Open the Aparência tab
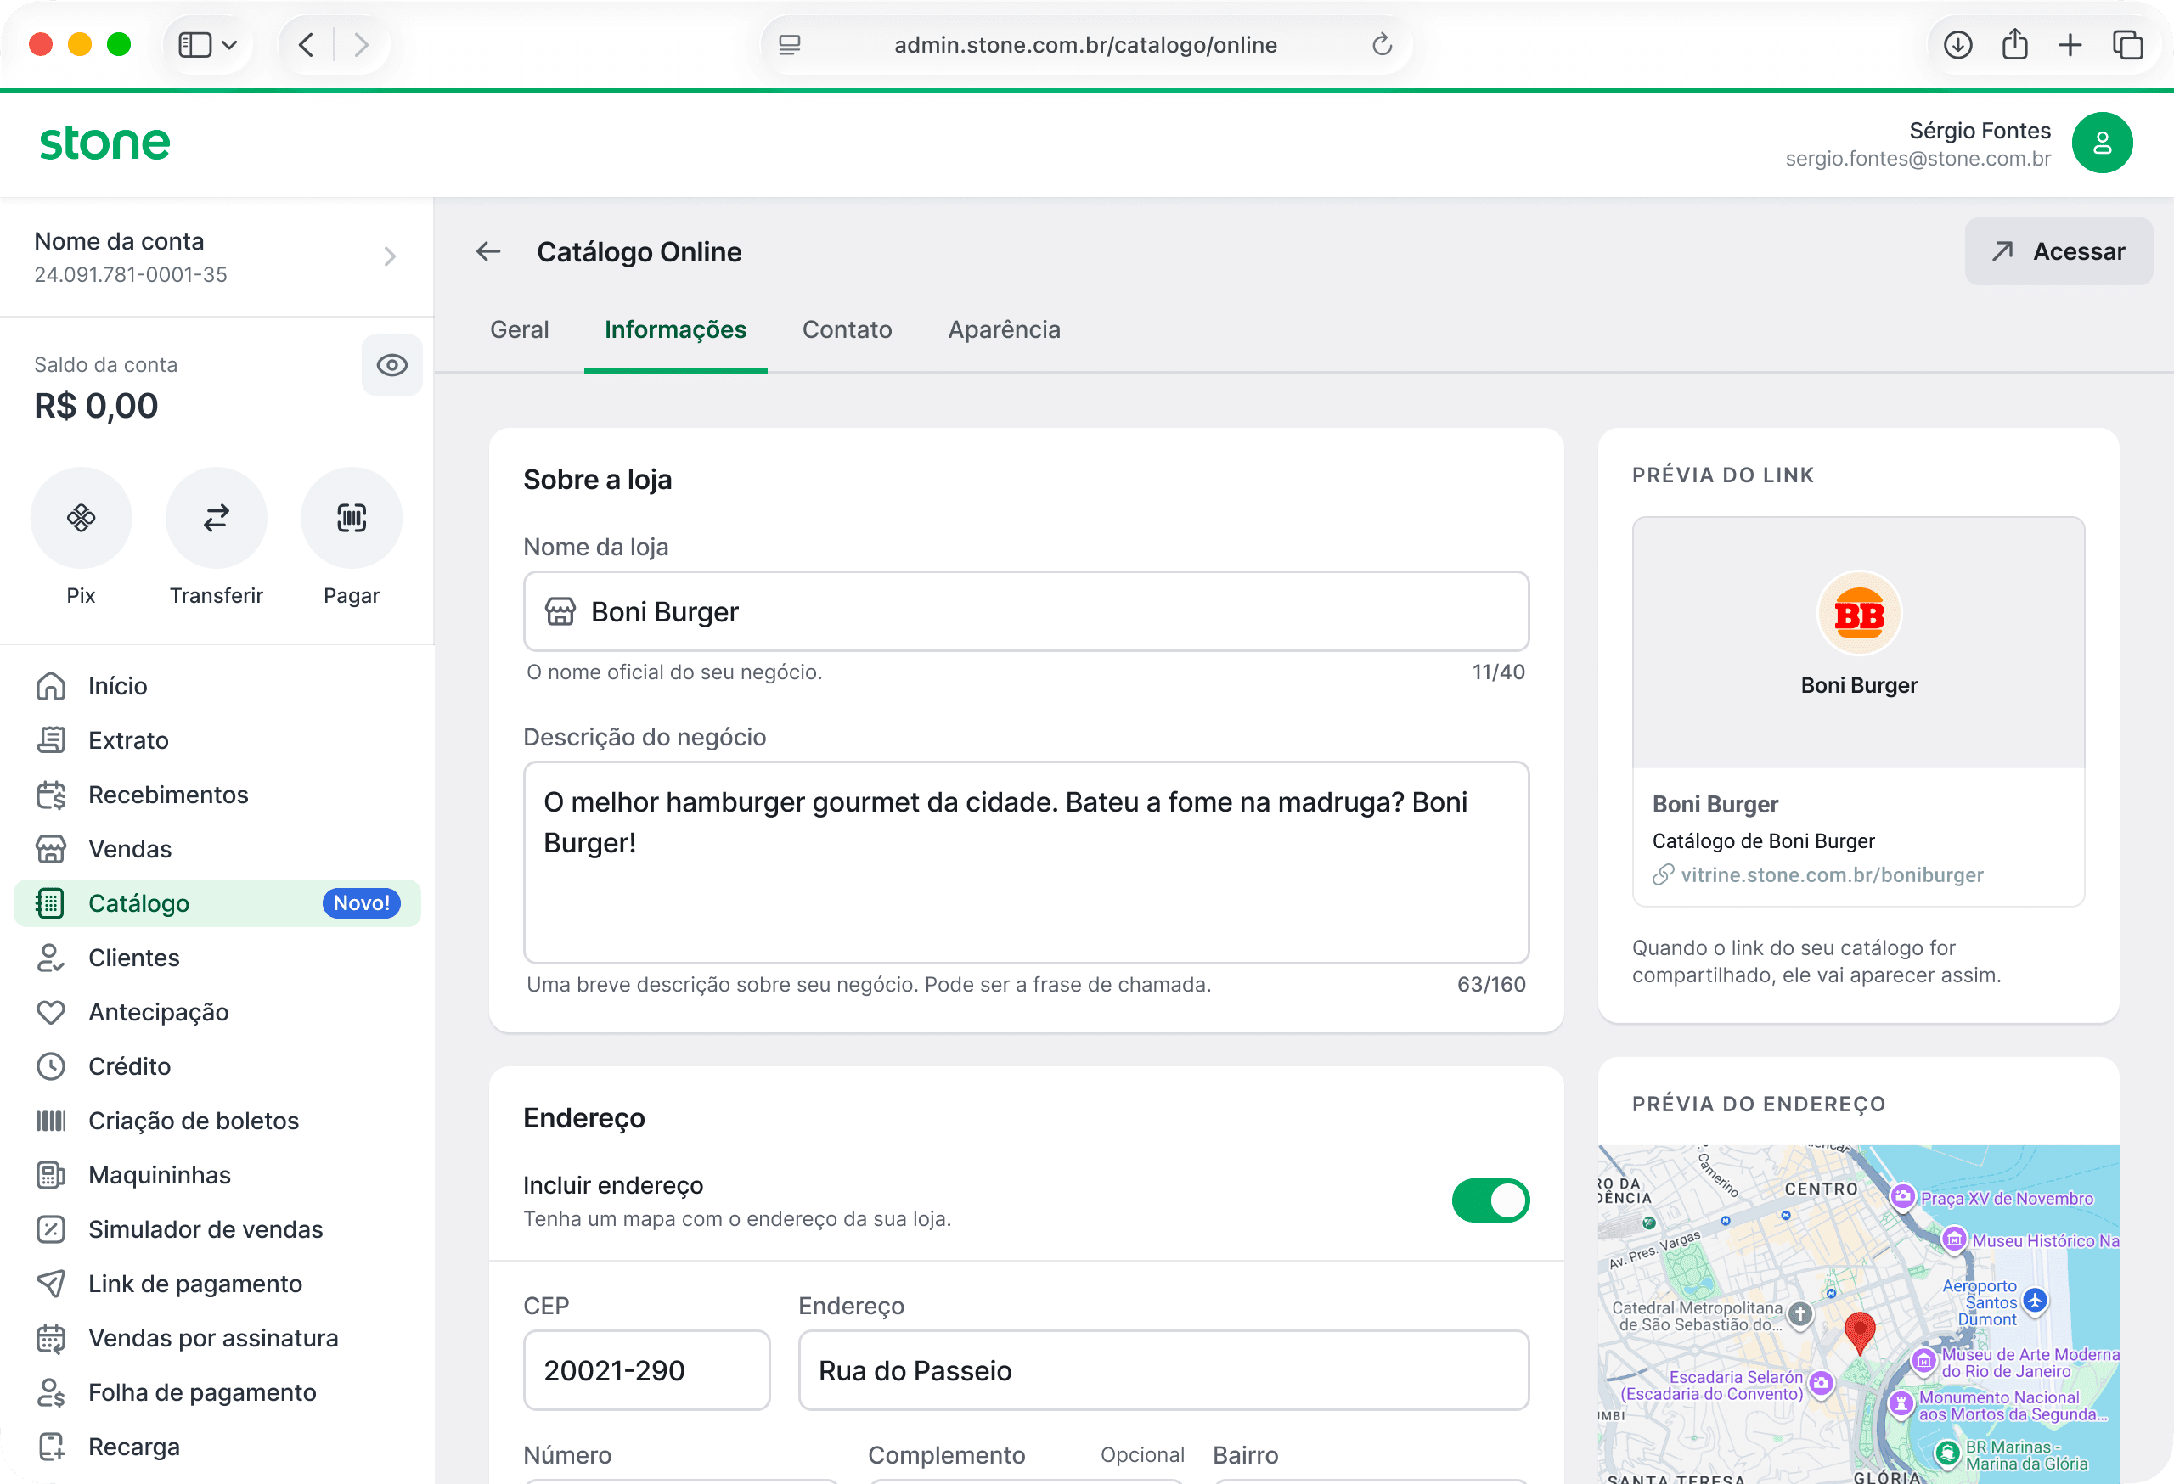Image resolution: width=2174 pixels, height=1484 pixels. coord(1004,329)
